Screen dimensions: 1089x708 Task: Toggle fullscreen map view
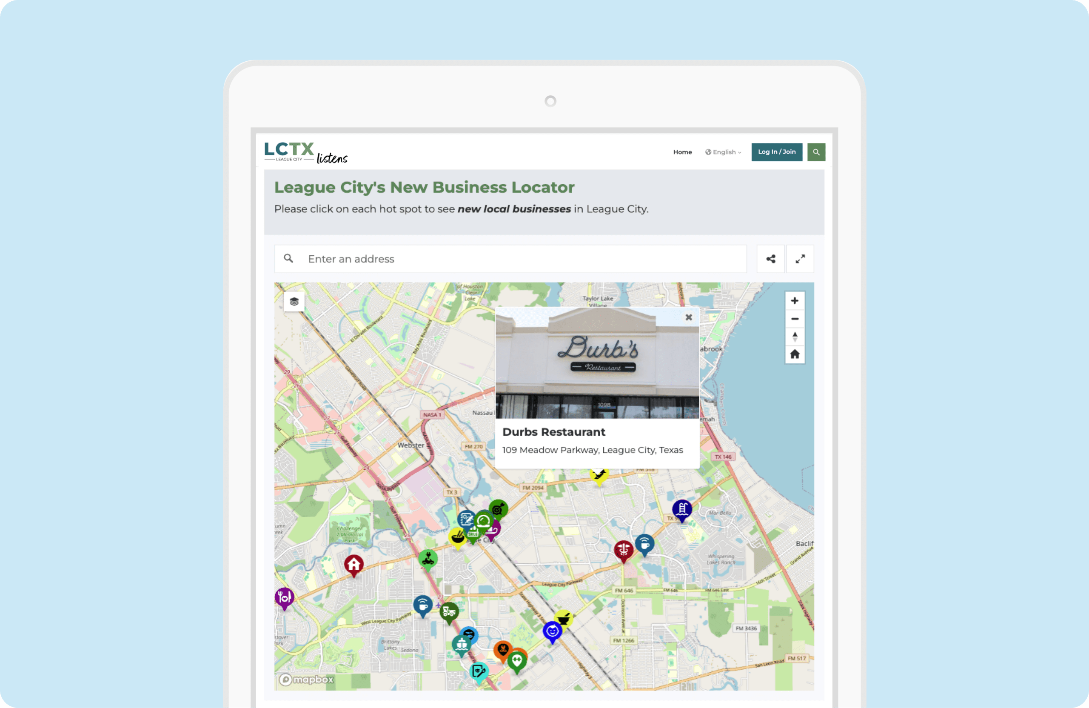click(800, 259)
